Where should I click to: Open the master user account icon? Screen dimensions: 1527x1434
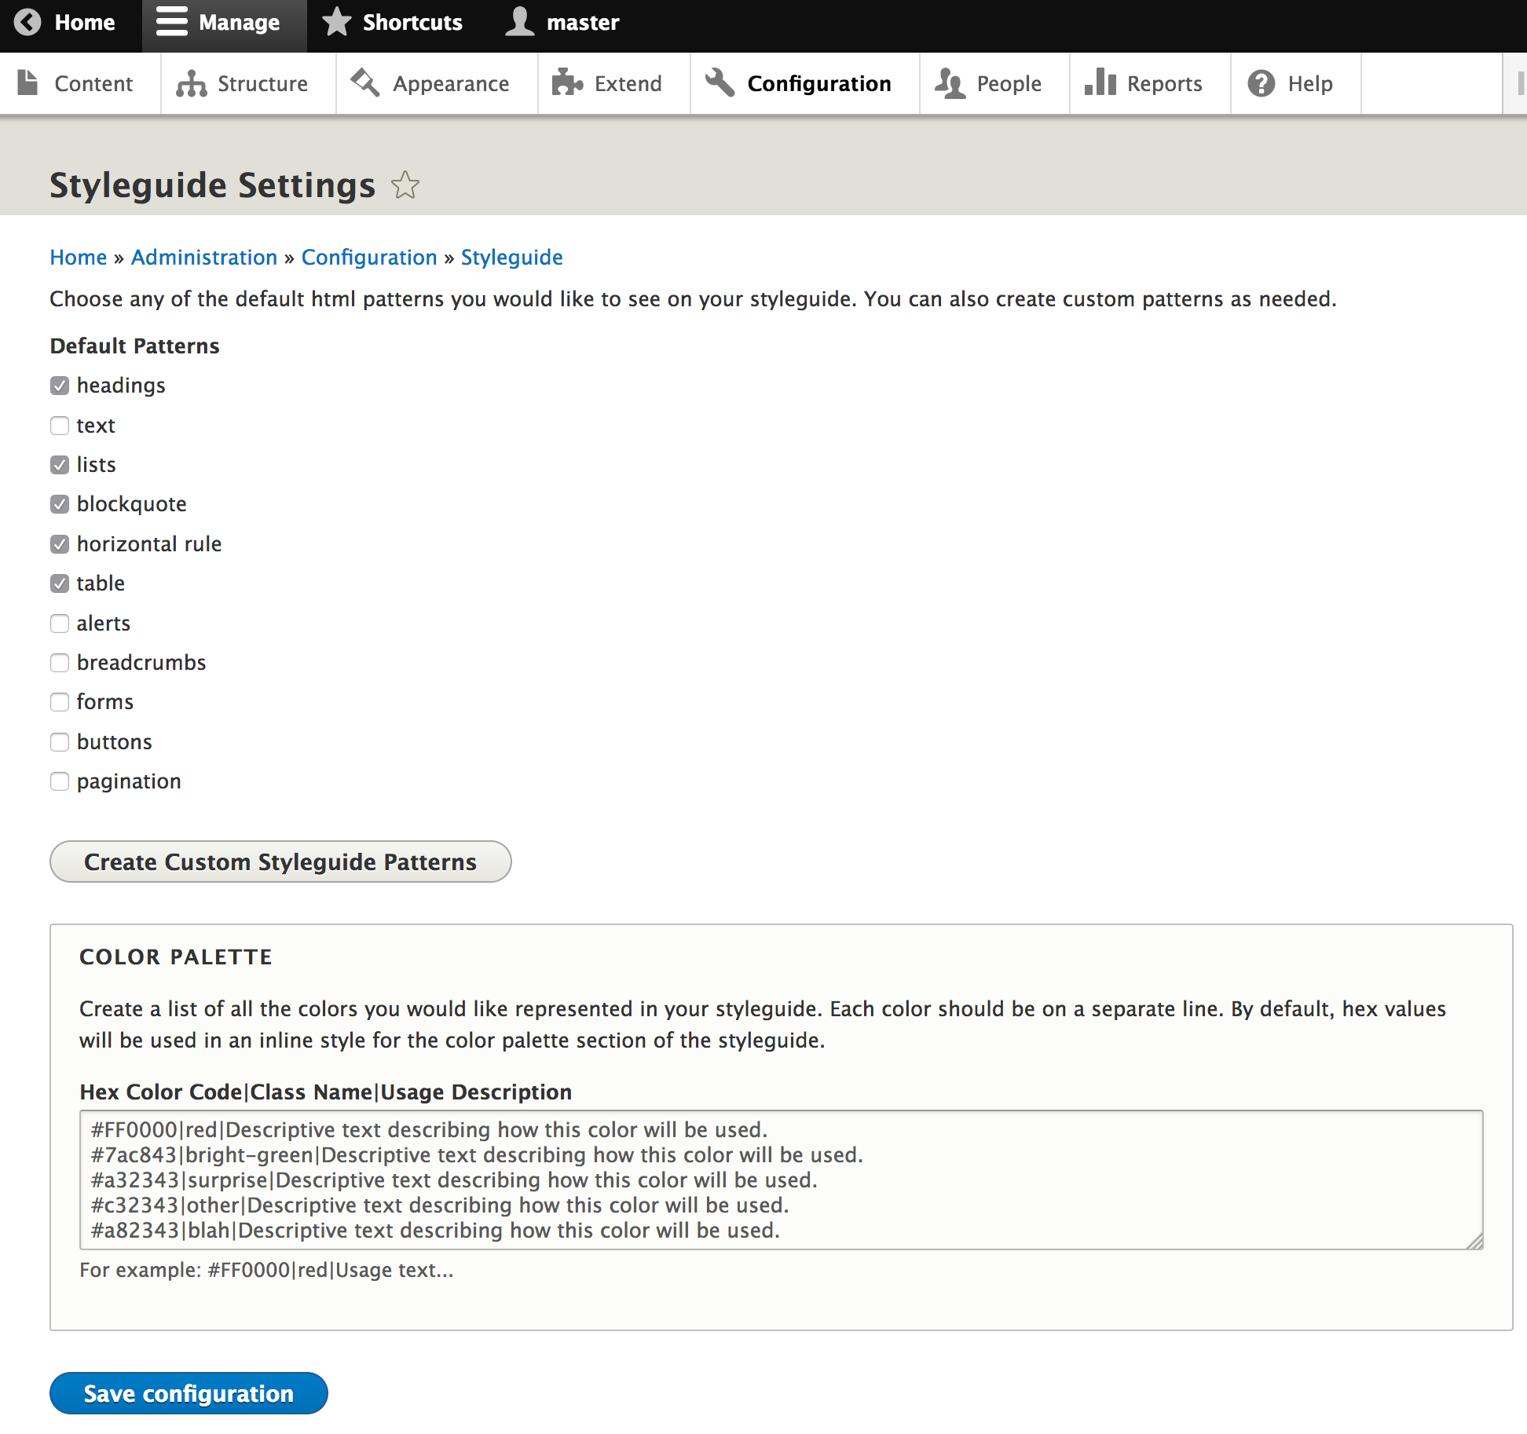[x=519, y=22]
